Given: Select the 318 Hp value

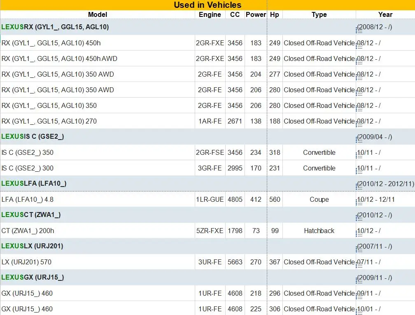Looking at the screenshot, I should 275,152.
